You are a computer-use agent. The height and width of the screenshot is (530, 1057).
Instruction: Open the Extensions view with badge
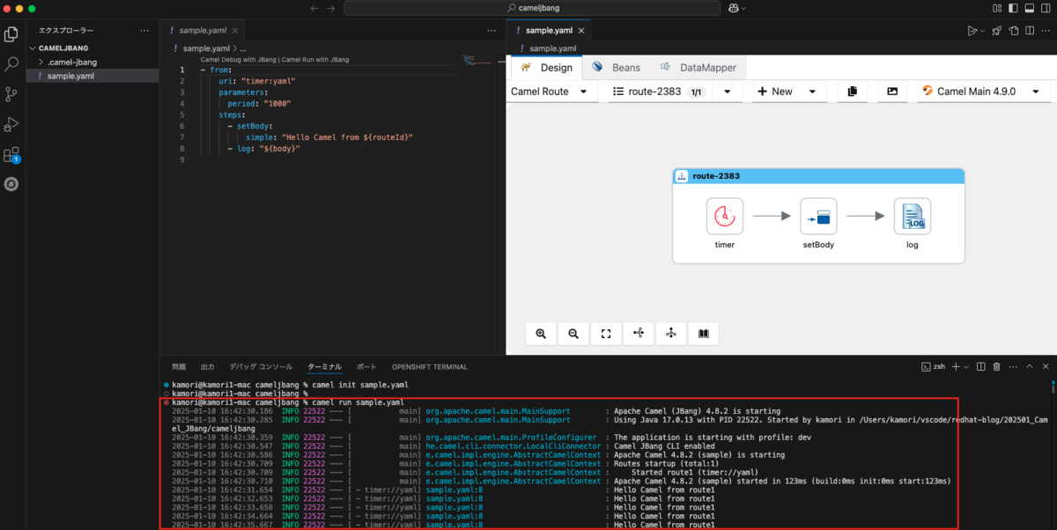pyautogui.click(x=12, y=155)
